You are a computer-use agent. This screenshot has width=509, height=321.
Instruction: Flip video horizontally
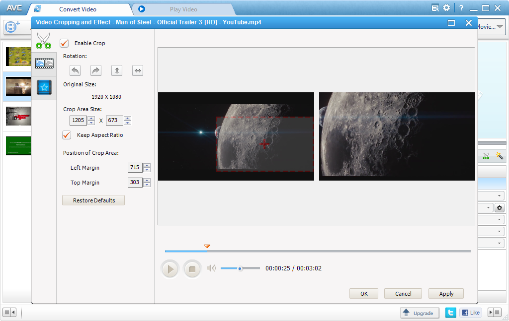click(138, 70)
